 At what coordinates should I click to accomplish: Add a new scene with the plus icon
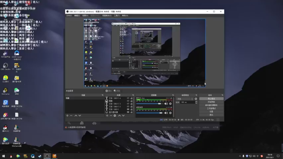(x=67, y=116)
